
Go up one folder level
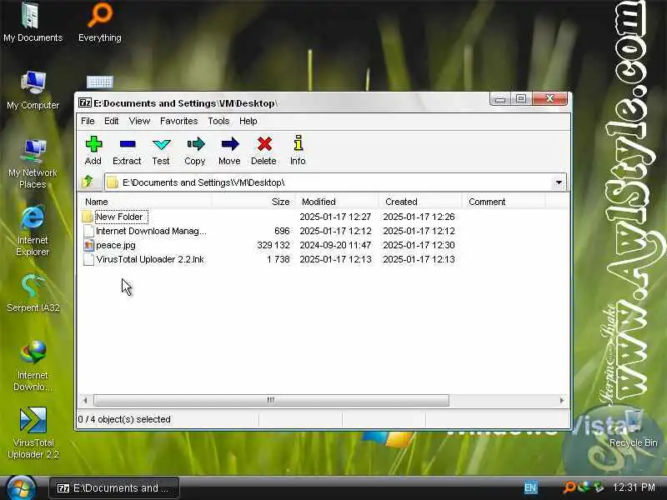pyautogui.click(x=88, y=182)
